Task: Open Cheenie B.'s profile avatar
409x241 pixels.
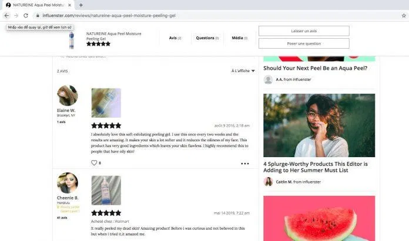Action: (x=68, y=183)
